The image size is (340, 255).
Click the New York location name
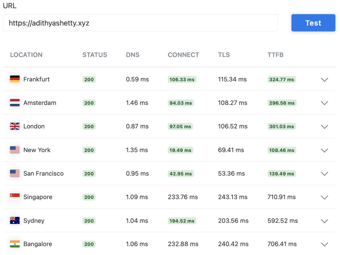tap(37, 150)
